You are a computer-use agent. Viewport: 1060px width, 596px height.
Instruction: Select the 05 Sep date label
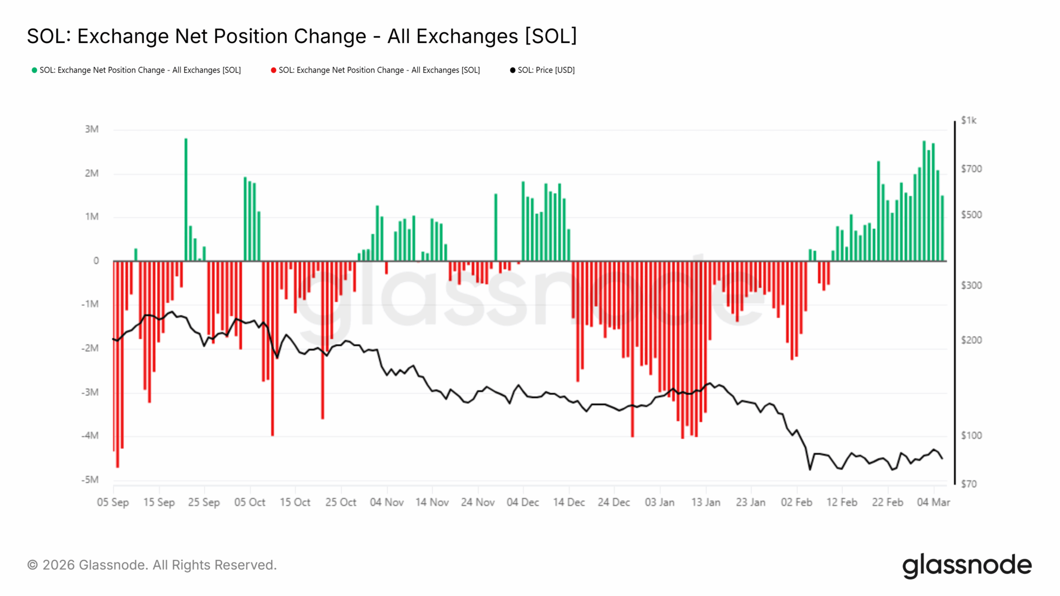(x=113, y=502)
